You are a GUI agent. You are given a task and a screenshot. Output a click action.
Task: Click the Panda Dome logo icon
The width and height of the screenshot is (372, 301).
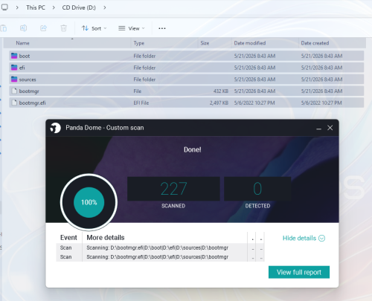pyautogui.click(x=55, y=128)
